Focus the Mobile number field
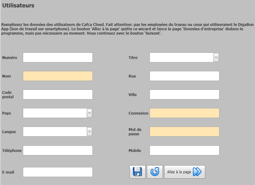255x185 pixels. [185, 150]
